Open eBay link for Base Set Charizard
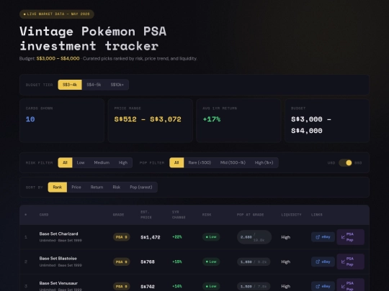This screenshot has width=389, height=291. click(x=323, y=237)
